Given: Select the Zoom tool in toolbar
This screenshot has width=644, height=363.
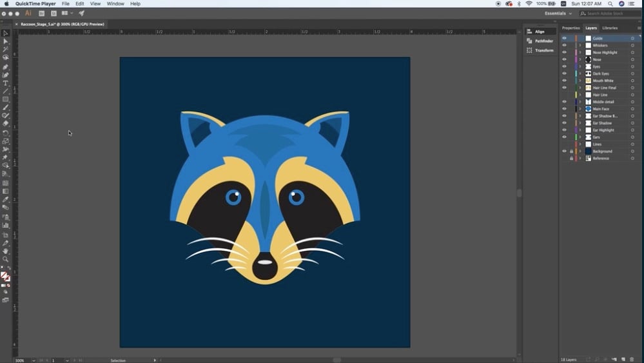Looking at the screenshot, I should pyautogui.click(x=6, y=259).
